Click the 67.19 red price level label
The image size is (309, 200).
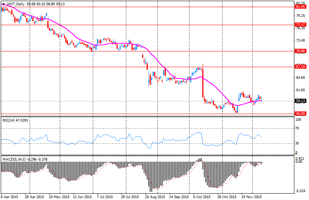[x=300, y=67]
